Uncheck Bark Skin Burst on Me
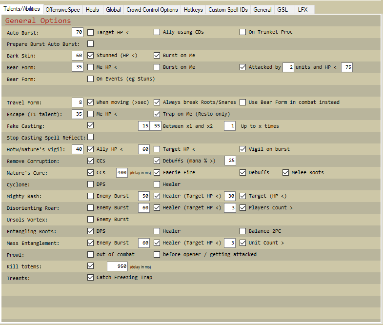Viewport: 383px width, 325px height. click(157, 56)
